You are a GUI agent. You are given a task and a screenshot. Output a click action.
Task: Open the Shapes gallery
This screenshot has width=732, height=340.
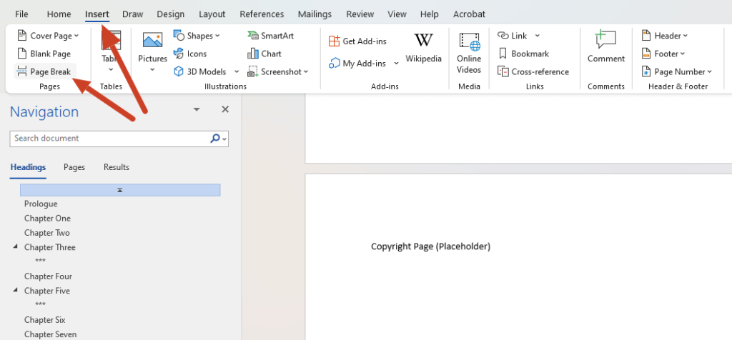[x=197, y=36]
